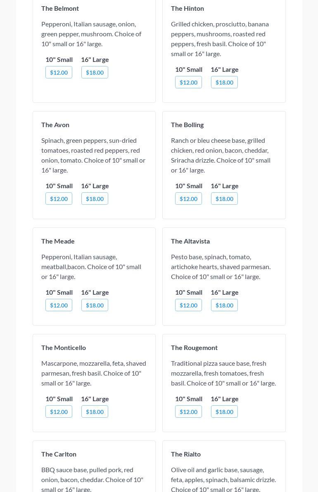Pick The Bolling 16" Large $18.00 button
Image resolution: width=318 pixels, height=492 pixels.
pos(224,199)
